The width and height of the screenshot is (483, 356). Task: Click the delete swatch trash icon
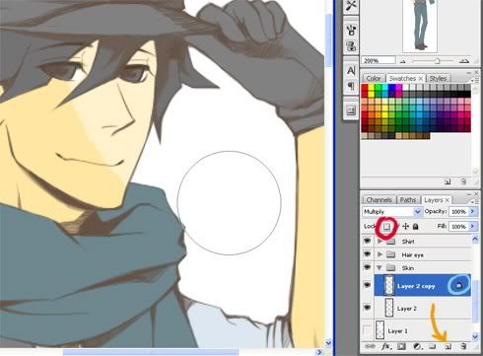tap(462, 181)
